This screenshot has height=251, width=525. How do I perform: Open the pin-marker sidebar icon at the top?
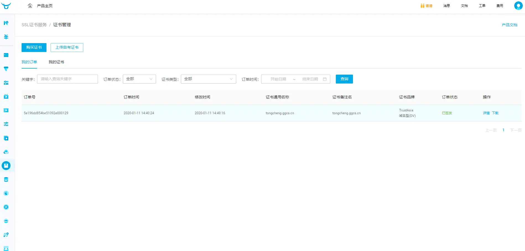(6, 23)
